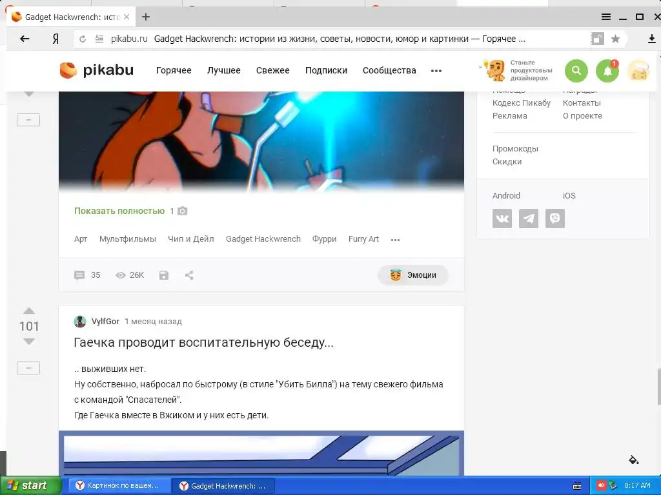Open the Арт tag
The height and width of the screenshot is (495, 661).
pyautogui.click(x=81, y=239)
